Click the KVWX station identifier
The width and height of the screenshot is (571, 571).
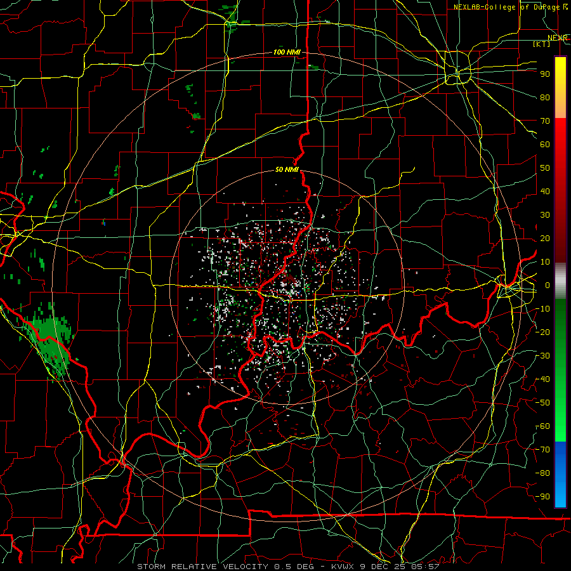[x=345, y=567]
